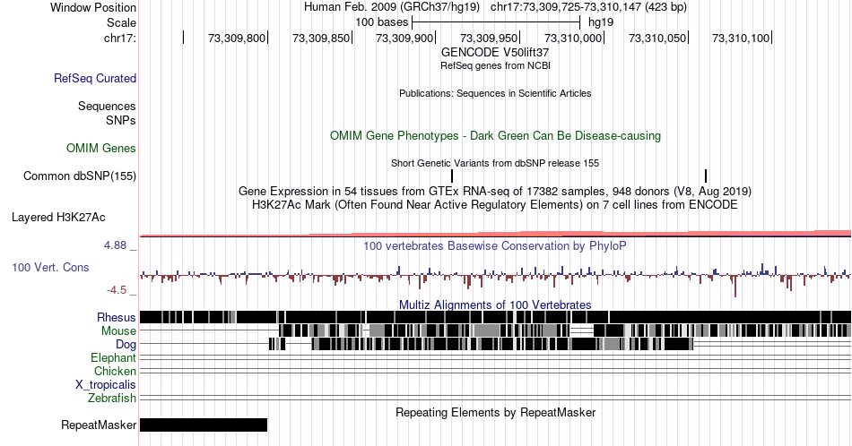This screenshot has height=446, width=852.
Task: Click the 73,309,950 ruler coordinate
Action: pyautogui.click(x=489, y=38)
